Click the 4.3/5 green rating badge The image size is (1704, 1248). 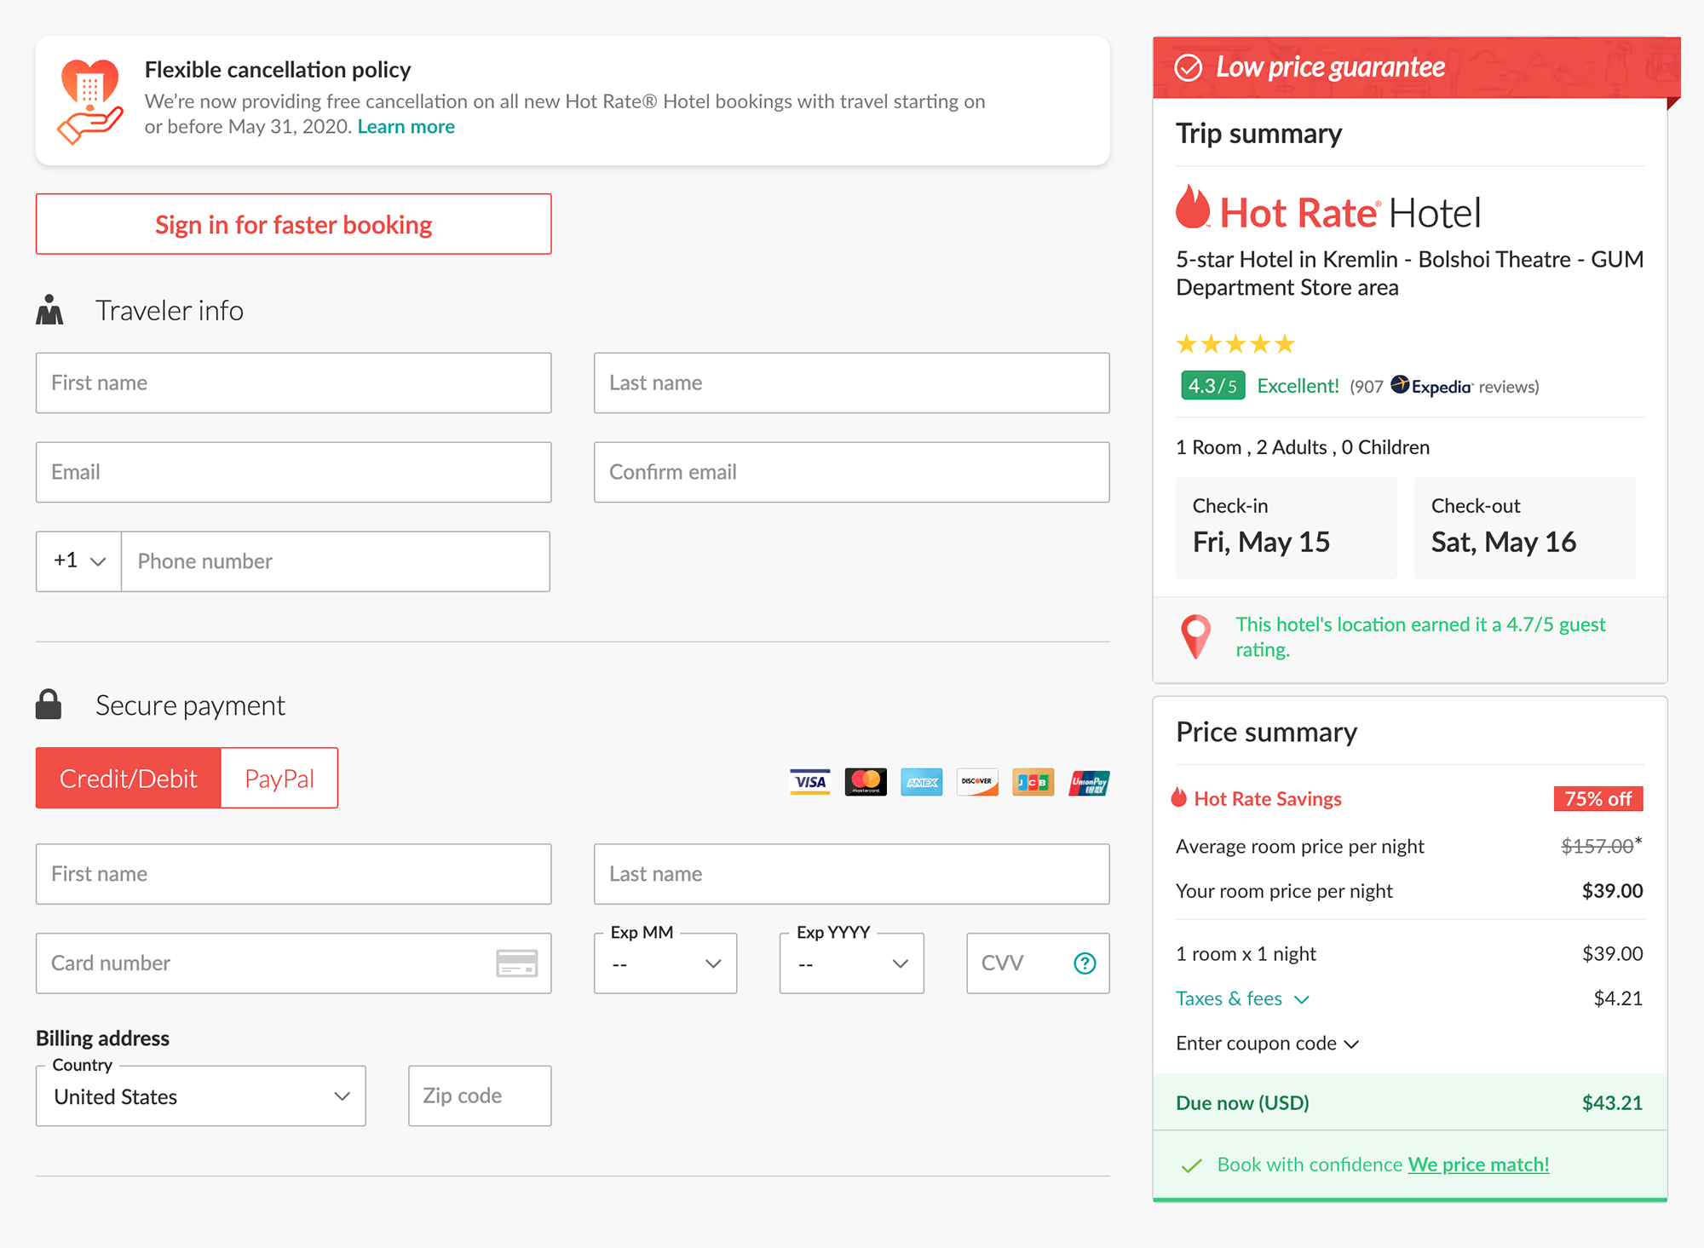click(1212, 386)
